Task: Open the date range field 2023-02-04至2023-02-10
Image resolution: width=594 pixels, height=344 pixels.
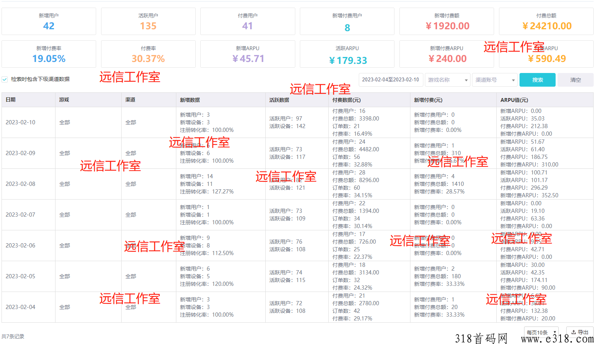Action: (391, 80)
